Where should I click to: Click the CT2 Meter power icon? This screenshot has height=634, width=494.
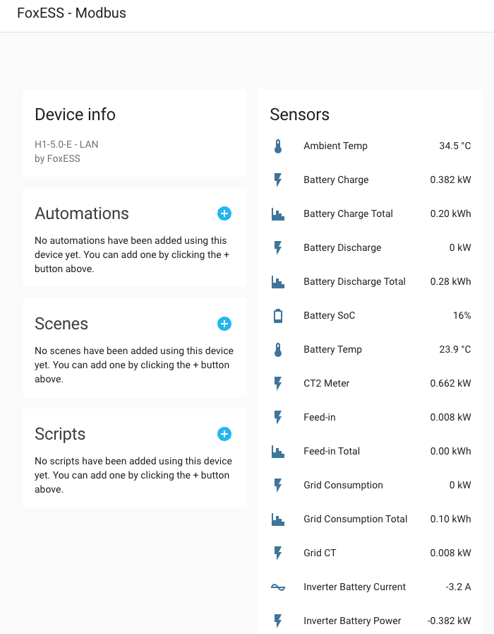(x=278, y=383)
